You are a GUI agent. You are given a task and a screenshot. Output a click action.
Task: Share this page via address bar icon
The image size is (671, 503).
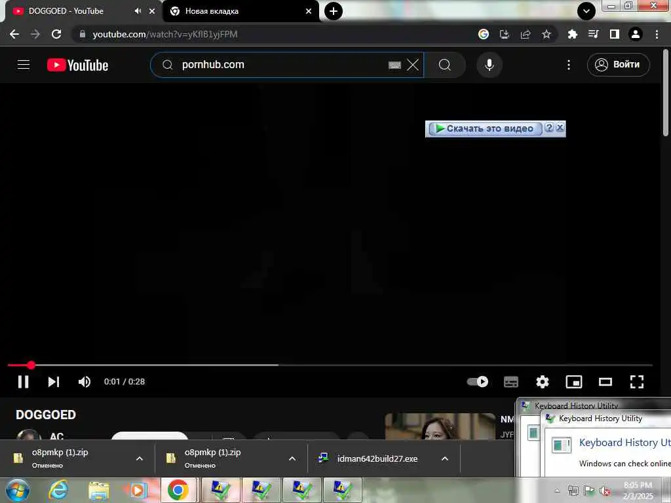[526, 34]
